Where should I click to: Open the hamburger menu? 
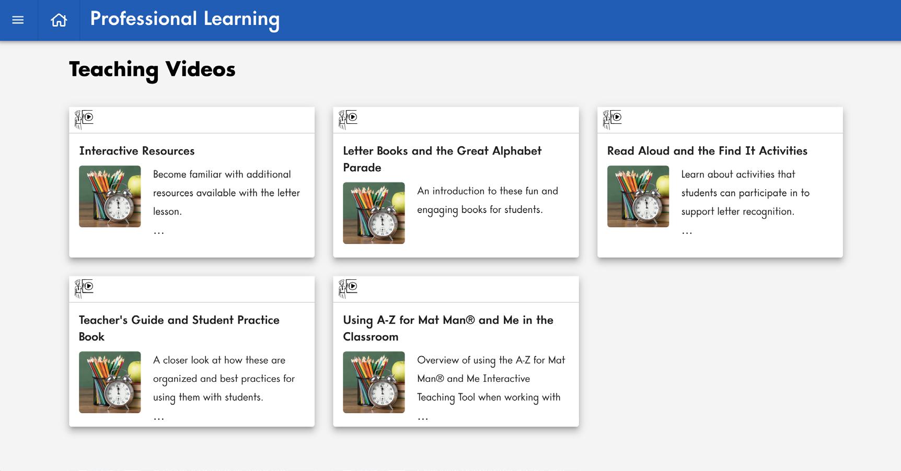coord(18,20)
